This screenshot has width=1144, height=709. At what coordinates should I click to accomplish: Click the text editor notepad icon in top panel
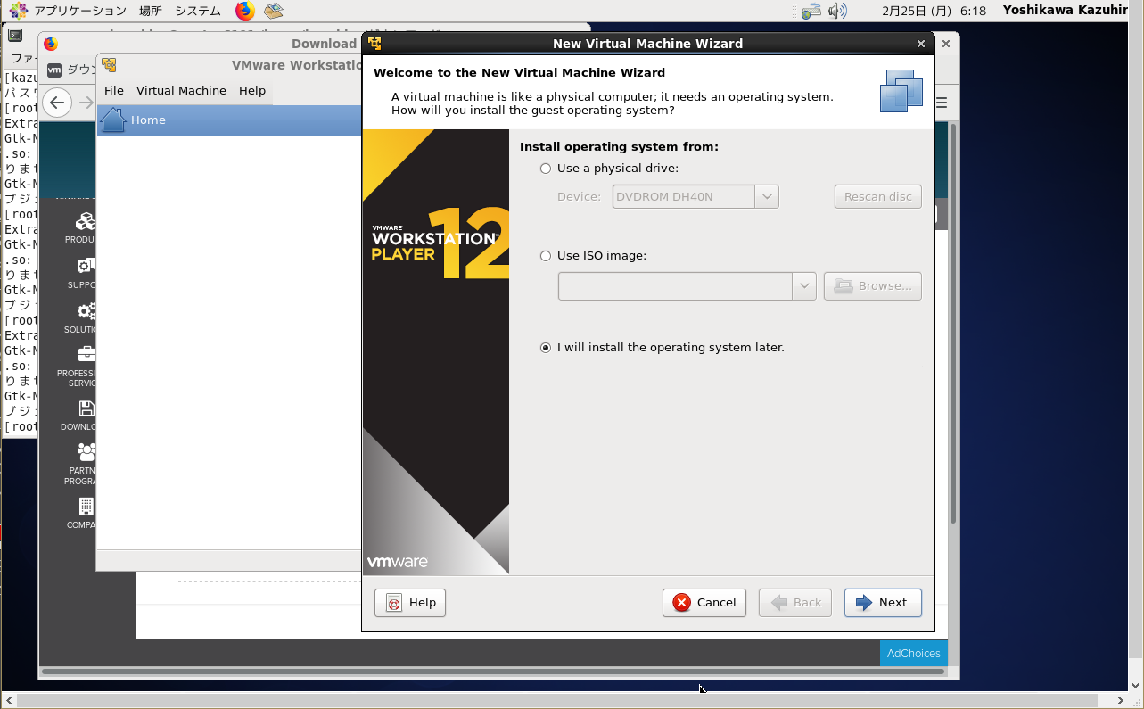[273, 11]
